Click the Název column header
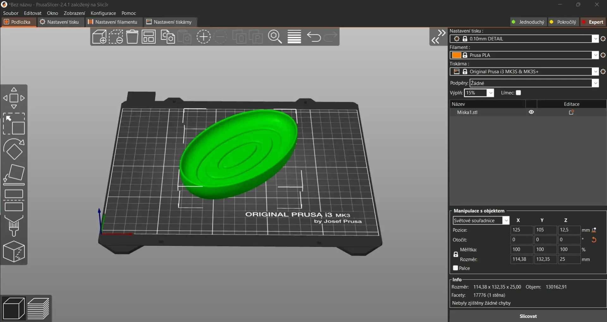The width and height of the screenshot is (607, 322). [x=487, y=104]
